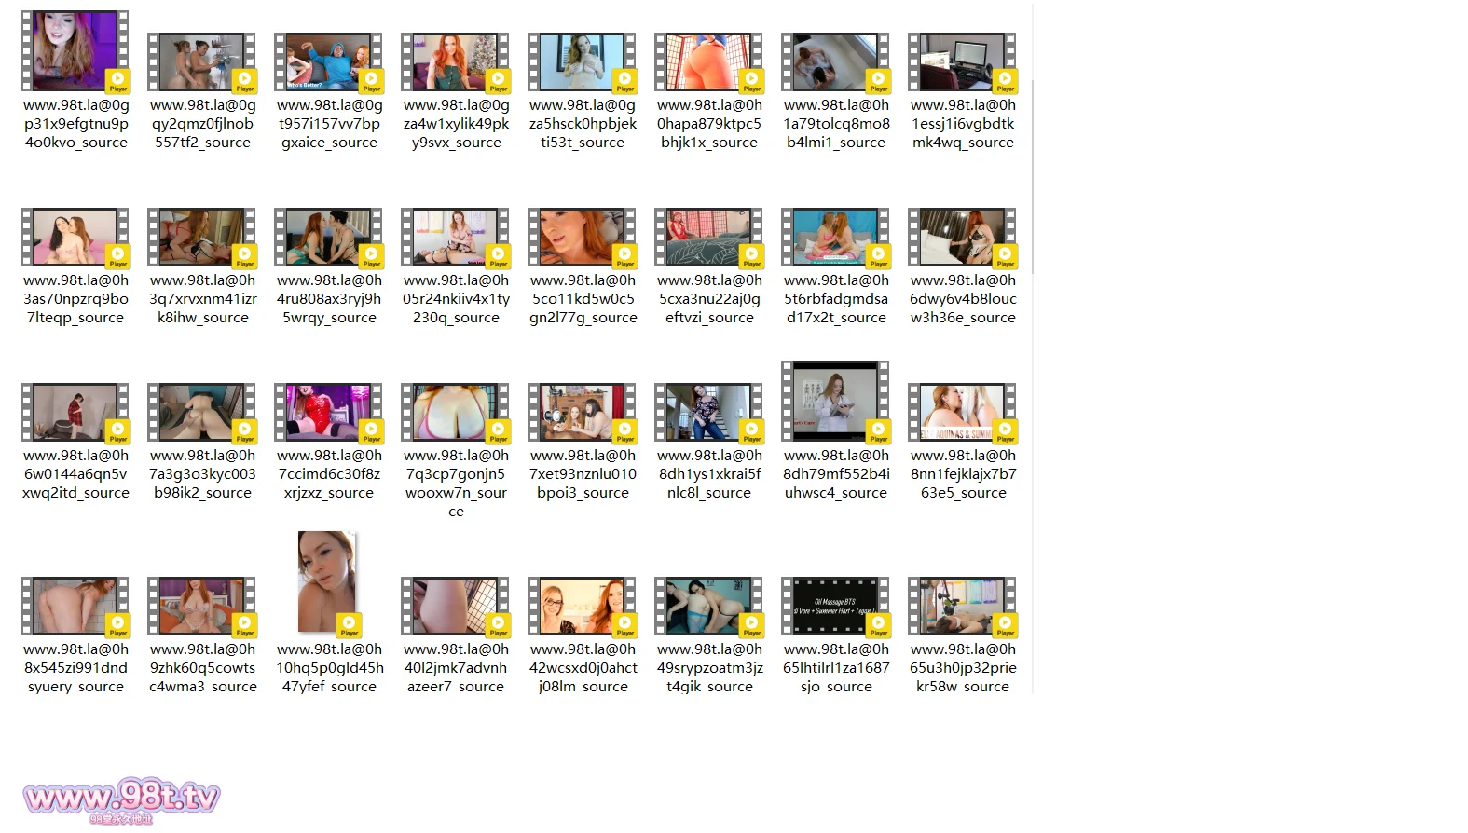Click the filename label ending 63e5_source
Viewport: 1468px width, 833px height.
point(963,474)
